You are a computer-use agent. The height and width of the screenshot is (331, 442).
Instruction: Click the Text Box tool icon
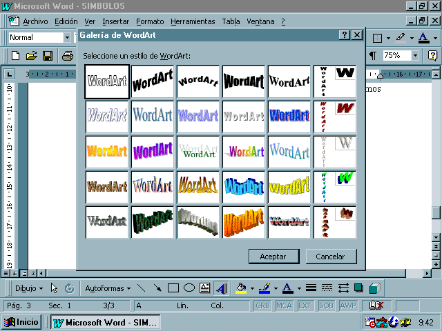click(x=204, y=288)
